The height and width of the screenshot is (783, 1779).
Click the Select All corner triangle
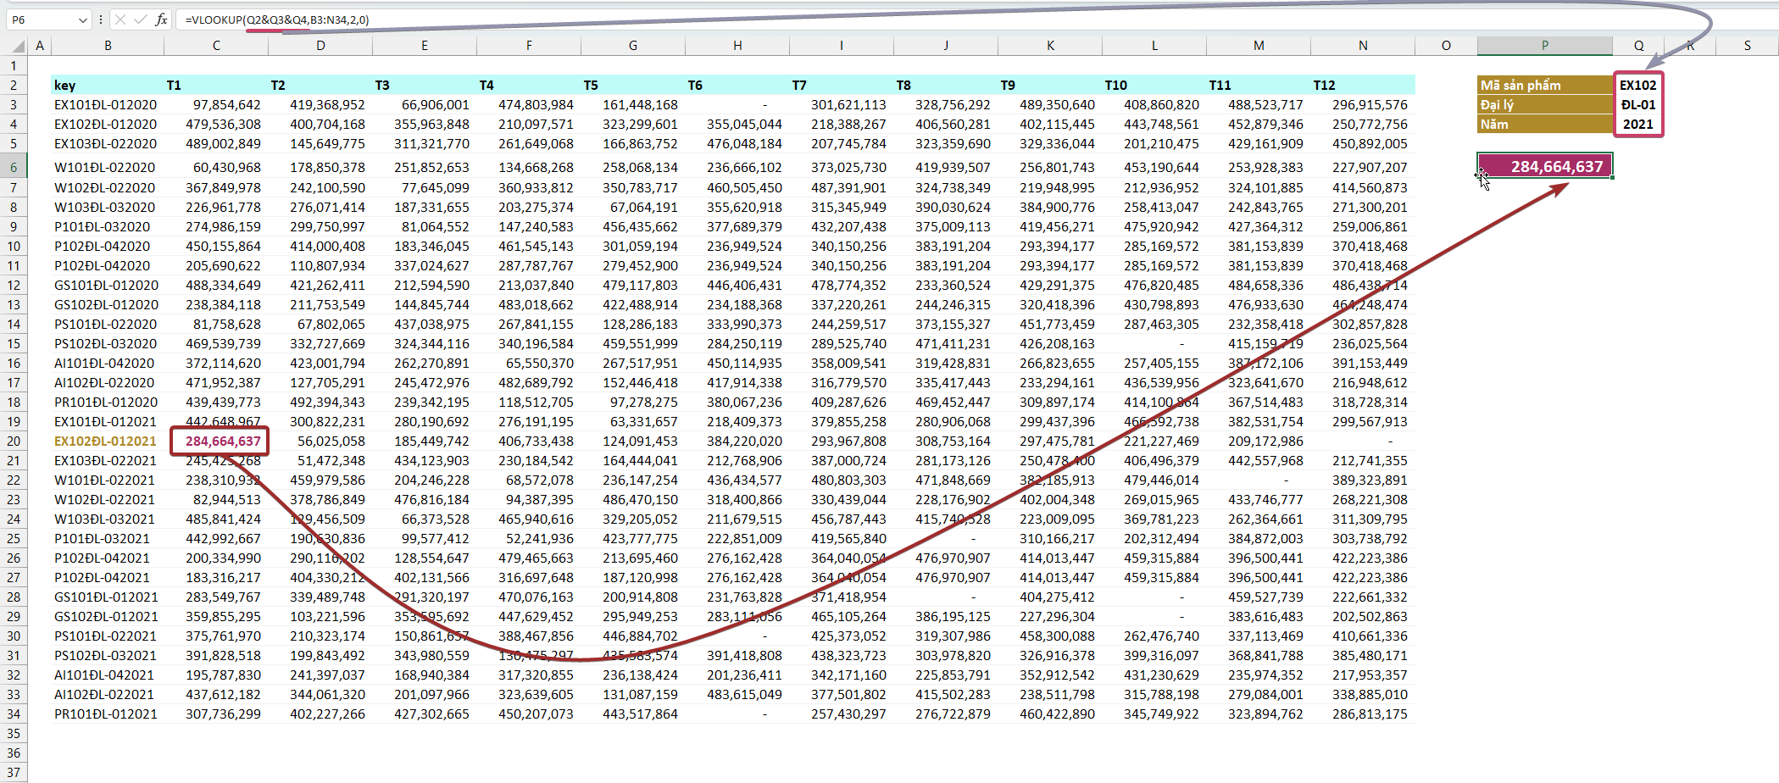[17, 46]
